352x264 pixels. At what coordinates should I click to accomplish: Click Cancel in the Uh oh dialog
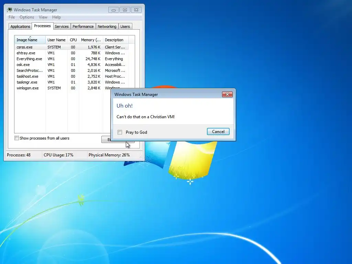pos(218,132)
